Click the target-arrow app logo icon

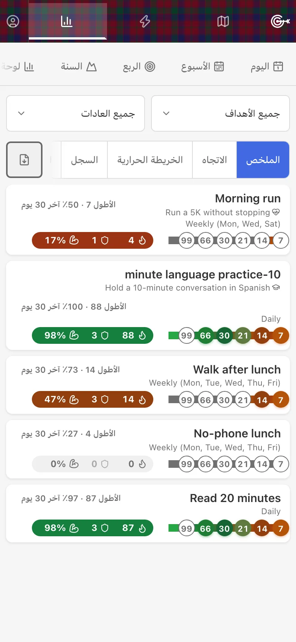(x=280, y=21)
